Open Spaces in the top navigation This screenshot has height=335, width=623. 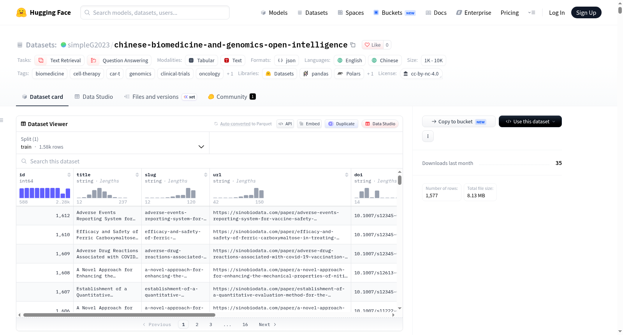point(350,12)
